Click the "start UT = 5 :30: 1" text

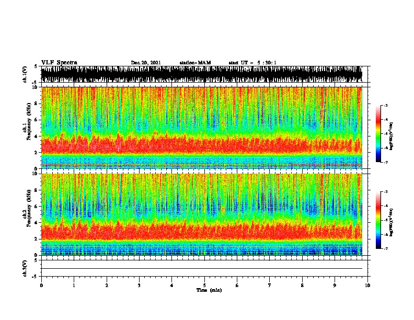coord(252,63)
